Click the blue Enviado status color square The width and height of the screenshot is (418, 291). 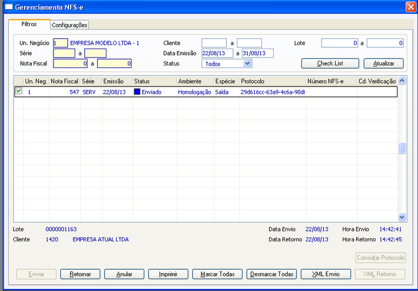point(137,92)
